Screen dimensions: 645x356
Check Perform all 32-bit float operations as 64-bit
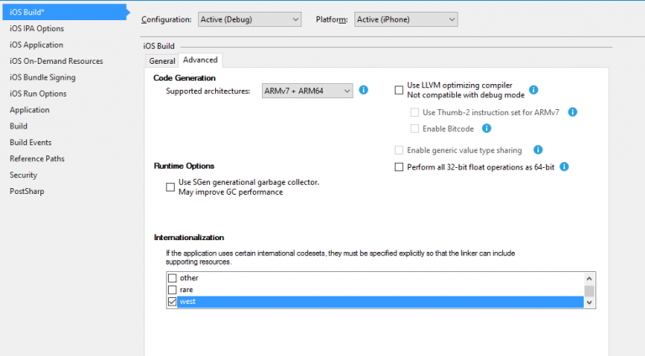click(x=399, y=167)
